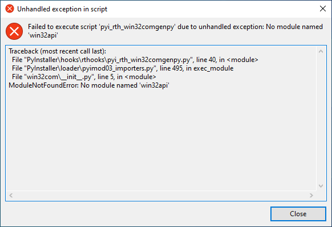
Task: Click the horizontal scrollbar track below traceback
Action: (161, 195)
